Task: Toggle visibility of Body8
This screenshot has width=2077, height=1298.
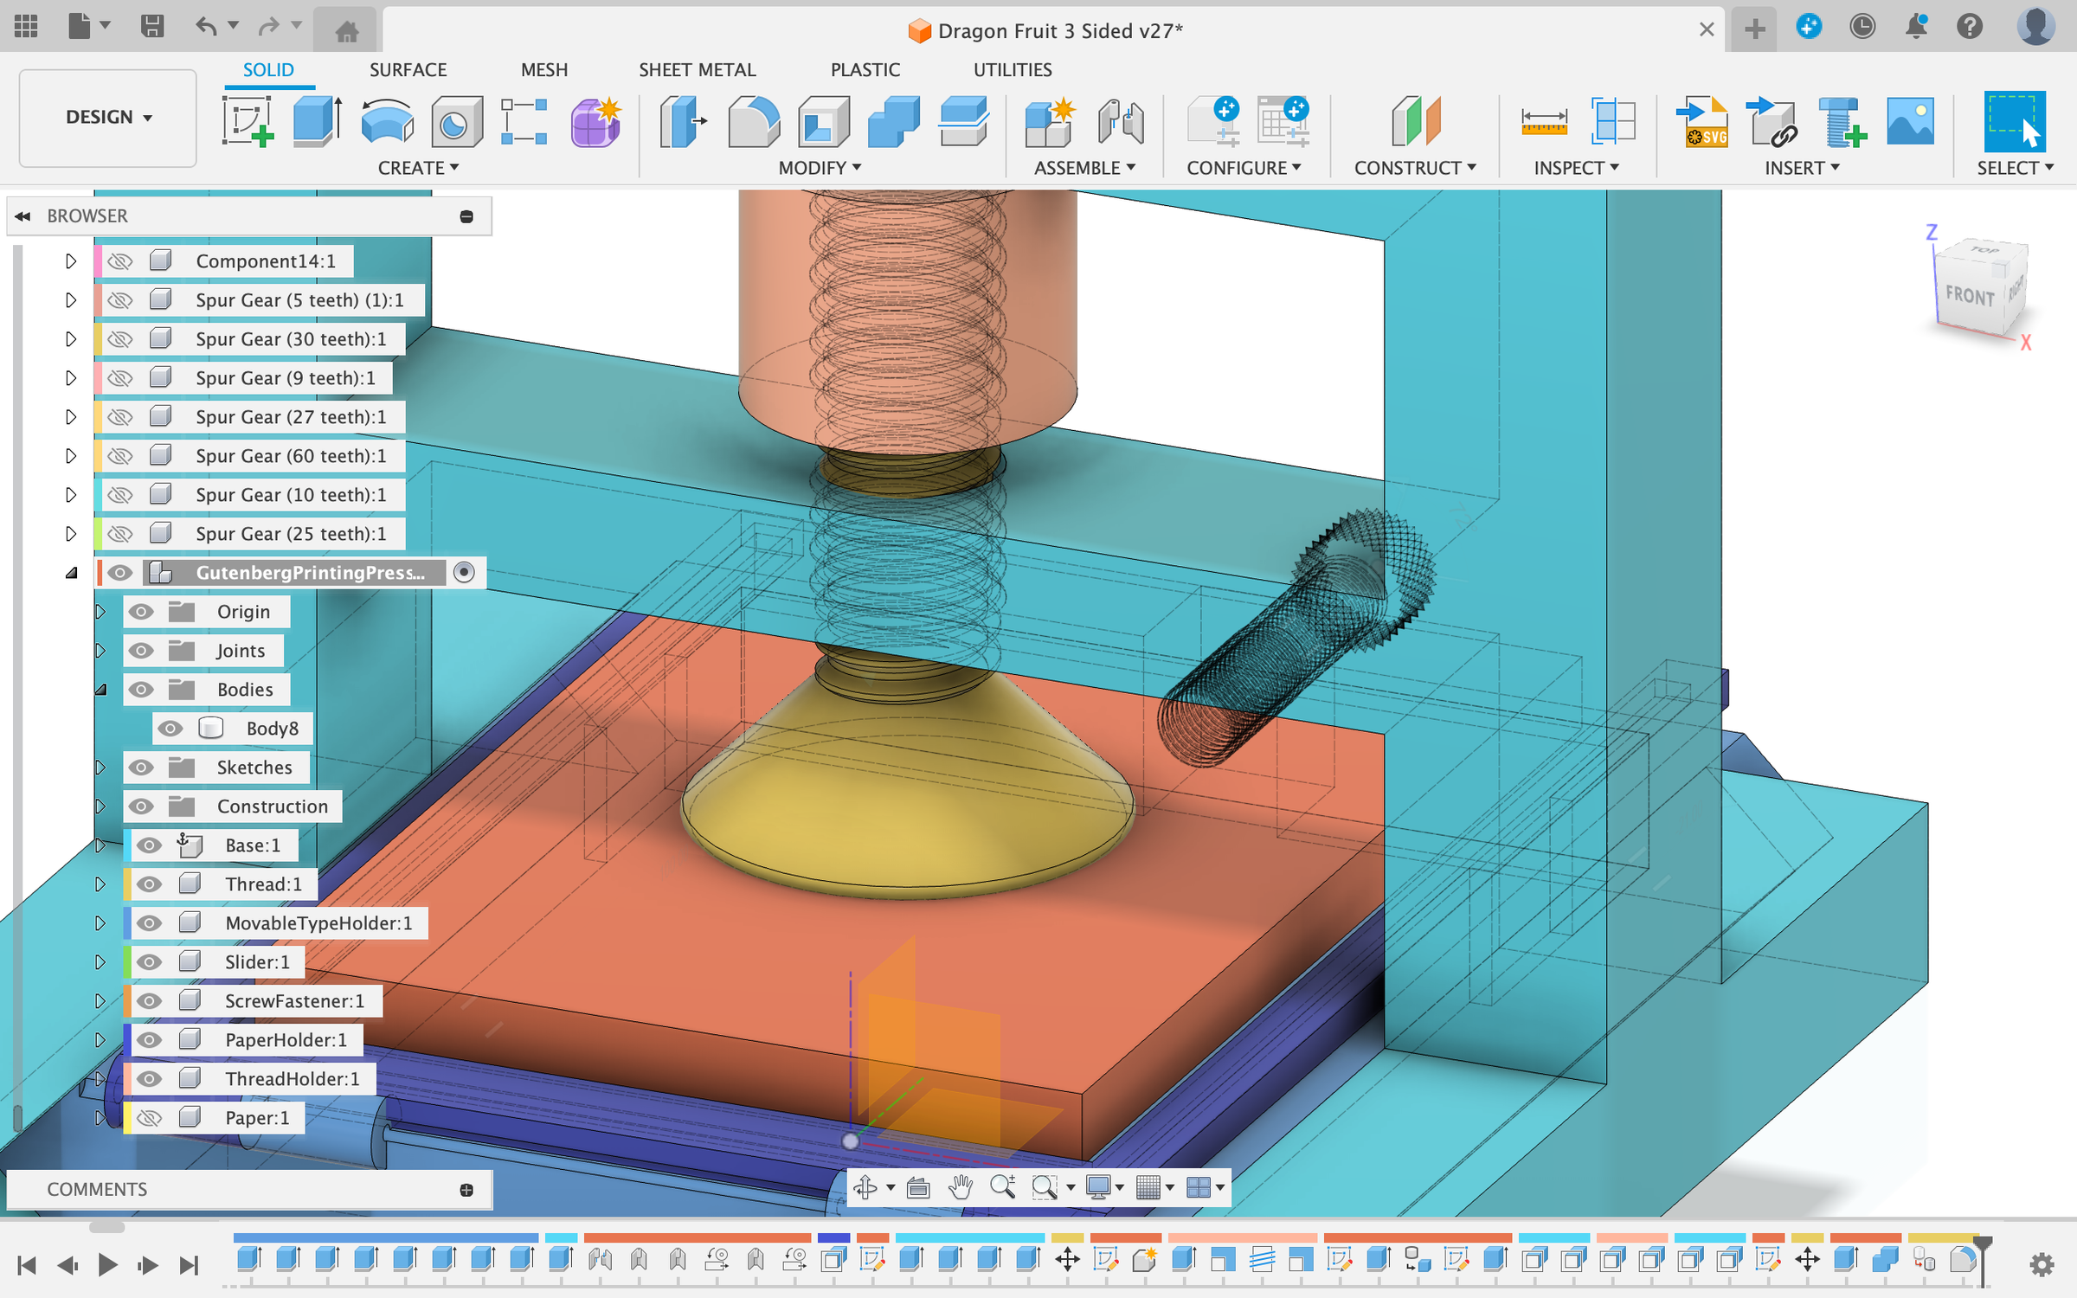Action: [x=170, y=729]
